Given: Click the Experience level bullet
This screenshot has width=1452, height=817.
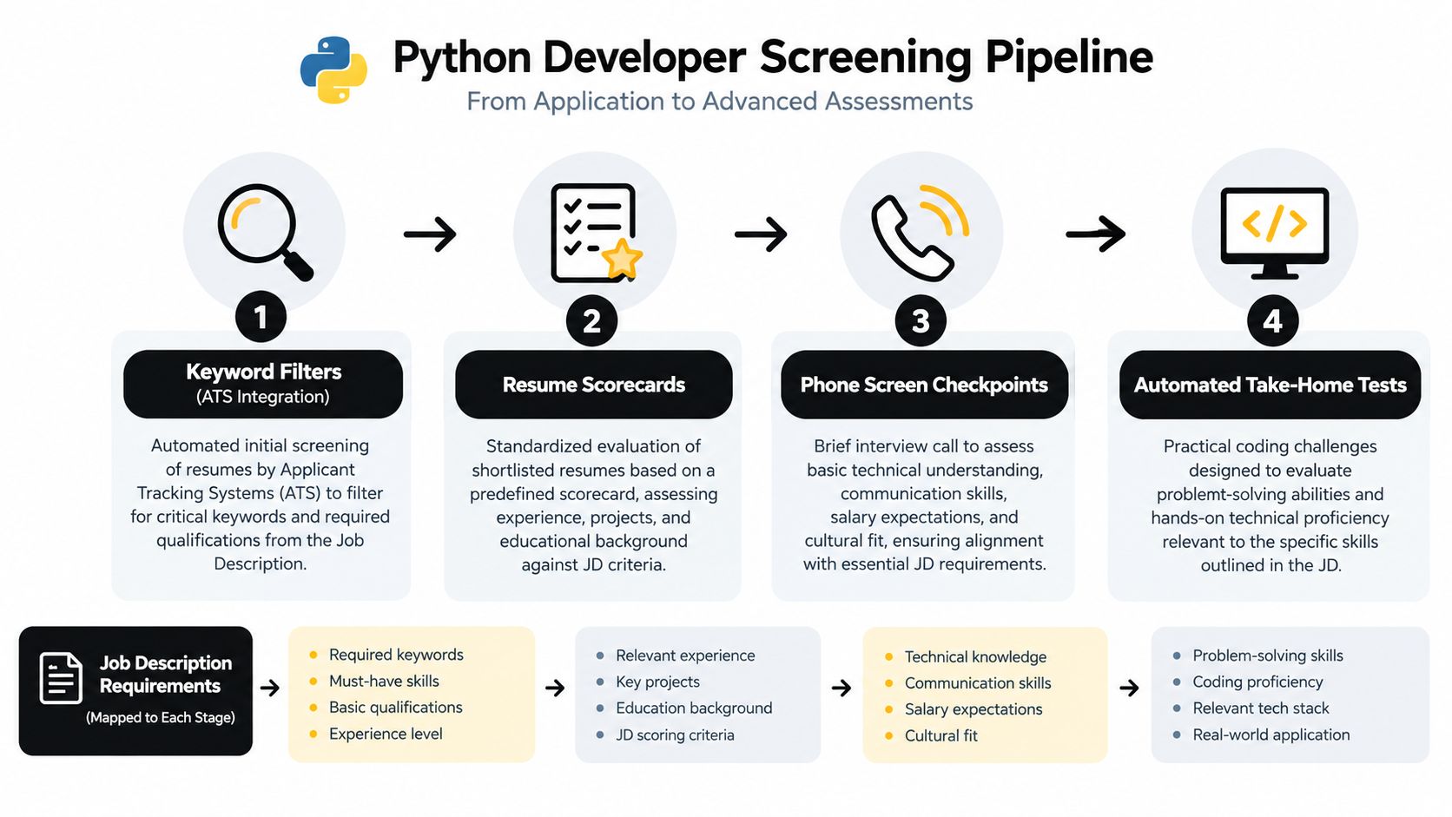Looking at the screenshot, I should click(376, 734).
